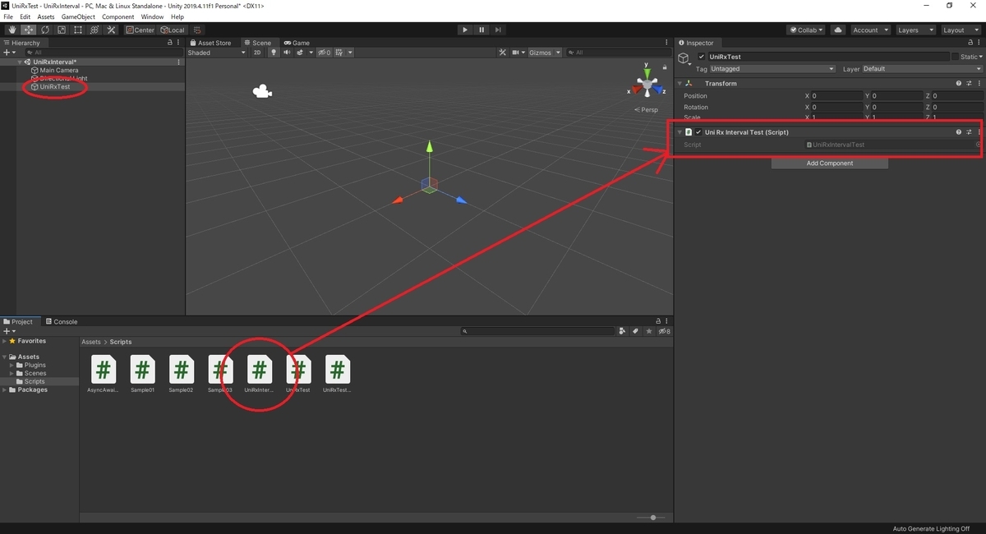The image size is (986, 534).
Task: Switch to the Game tab
Action: pyautogui.click(x=297, y=43)
